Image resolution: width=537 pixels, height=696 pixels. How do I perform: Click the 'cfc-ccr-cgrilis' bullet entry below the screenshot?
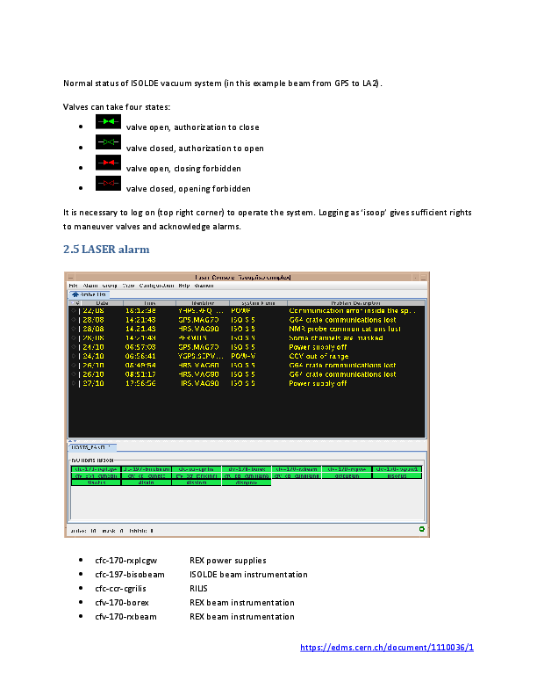(120, 589)
